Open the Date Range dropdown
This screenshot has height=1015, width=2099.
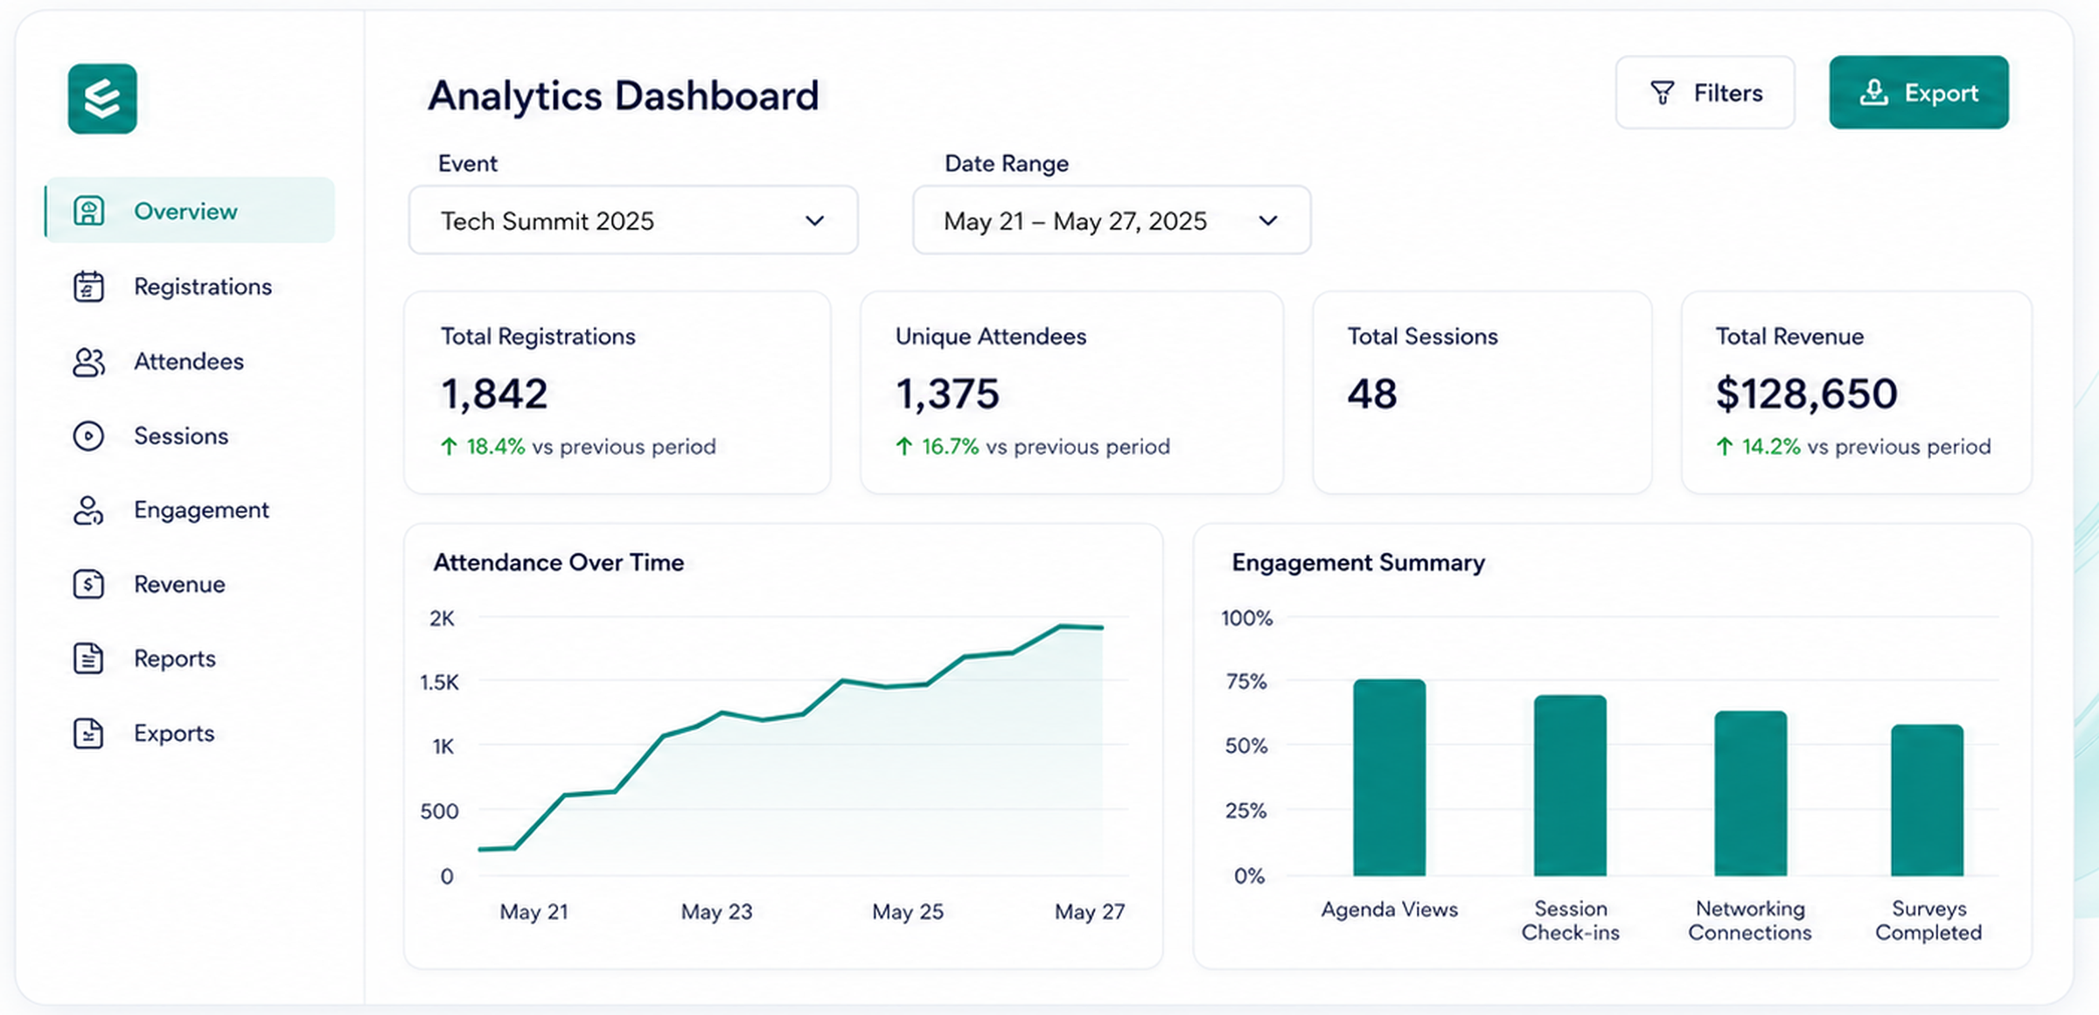coord(1112,220)
